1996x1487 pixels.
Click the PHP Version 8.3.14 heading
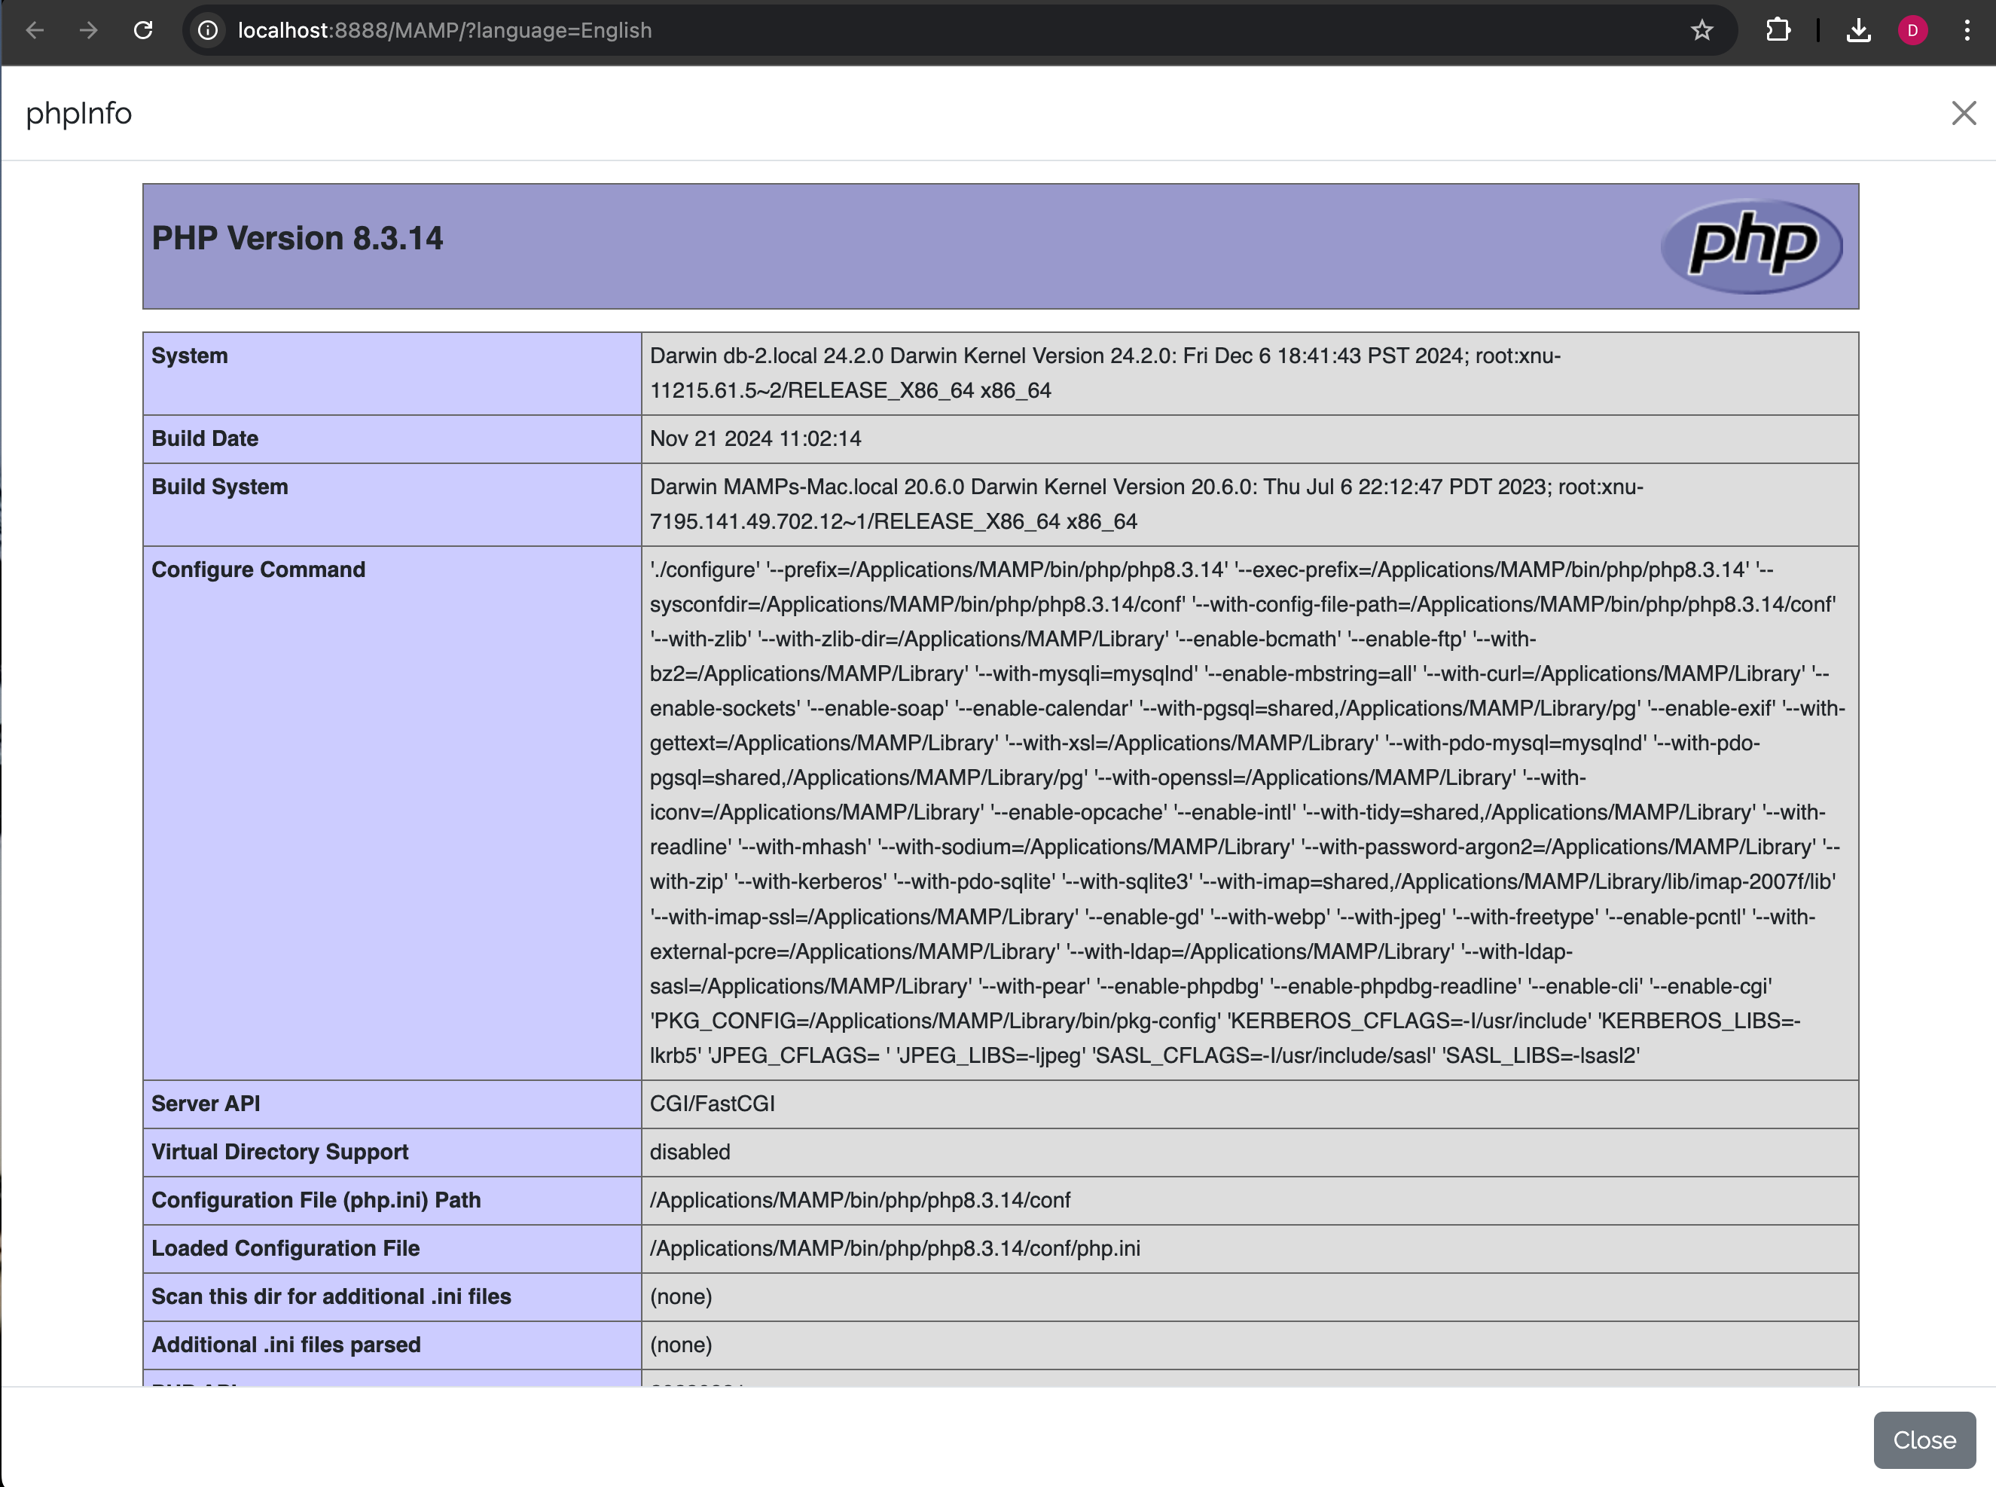(x=297, y=239)
